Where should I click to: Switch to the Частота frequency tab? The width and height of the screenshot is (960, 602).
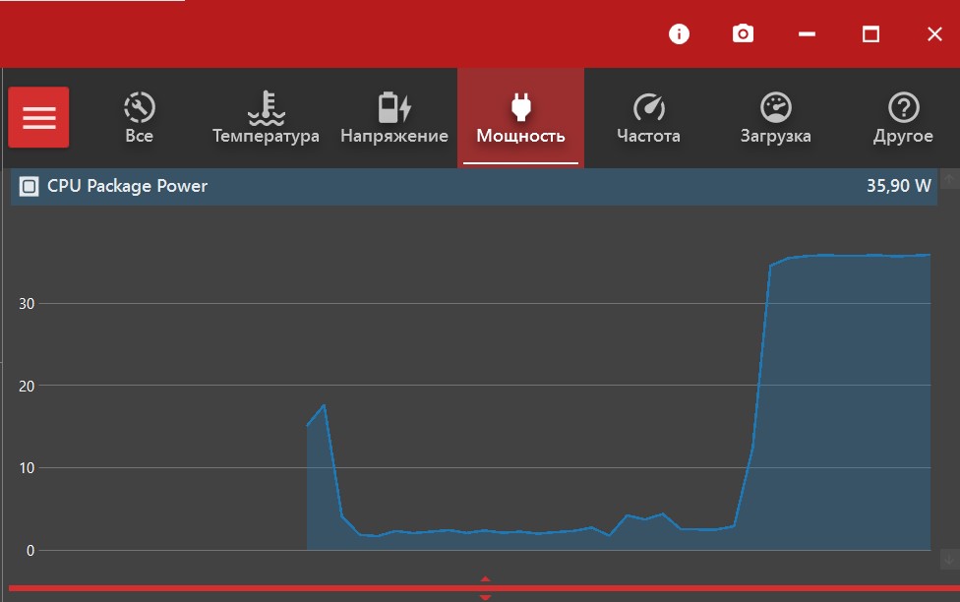pos(648,118)
